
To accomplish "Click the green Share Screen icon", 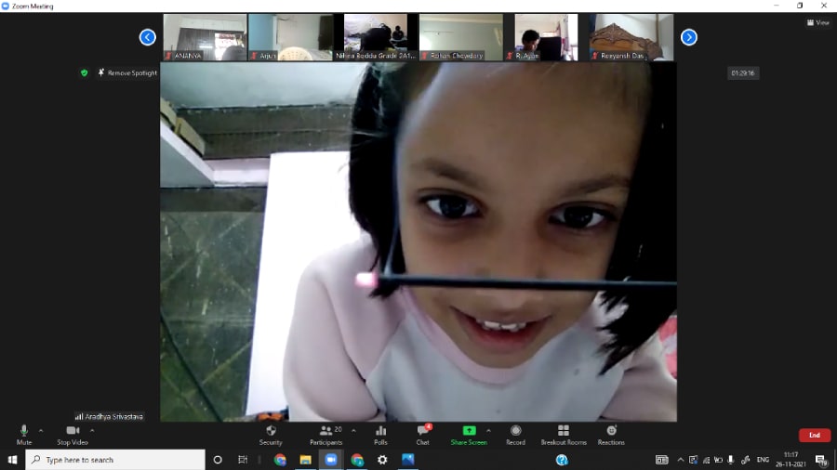I will point(469,432).
